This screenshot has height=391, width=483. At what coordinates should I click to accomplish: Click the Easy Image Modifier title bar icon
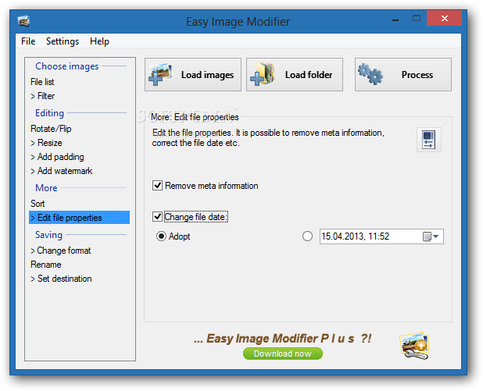pyautogui.click(x=23, y=21)
